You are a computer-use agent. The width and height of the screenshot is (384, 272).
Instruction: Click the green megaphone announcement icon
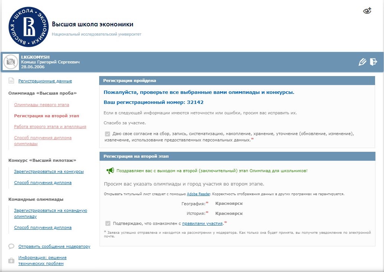110,171
